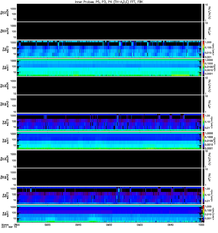This screenshot has height=233, width=218.
Task: Select the the fbk scm1 spectrogram panel
Action: tap(109, 214)
